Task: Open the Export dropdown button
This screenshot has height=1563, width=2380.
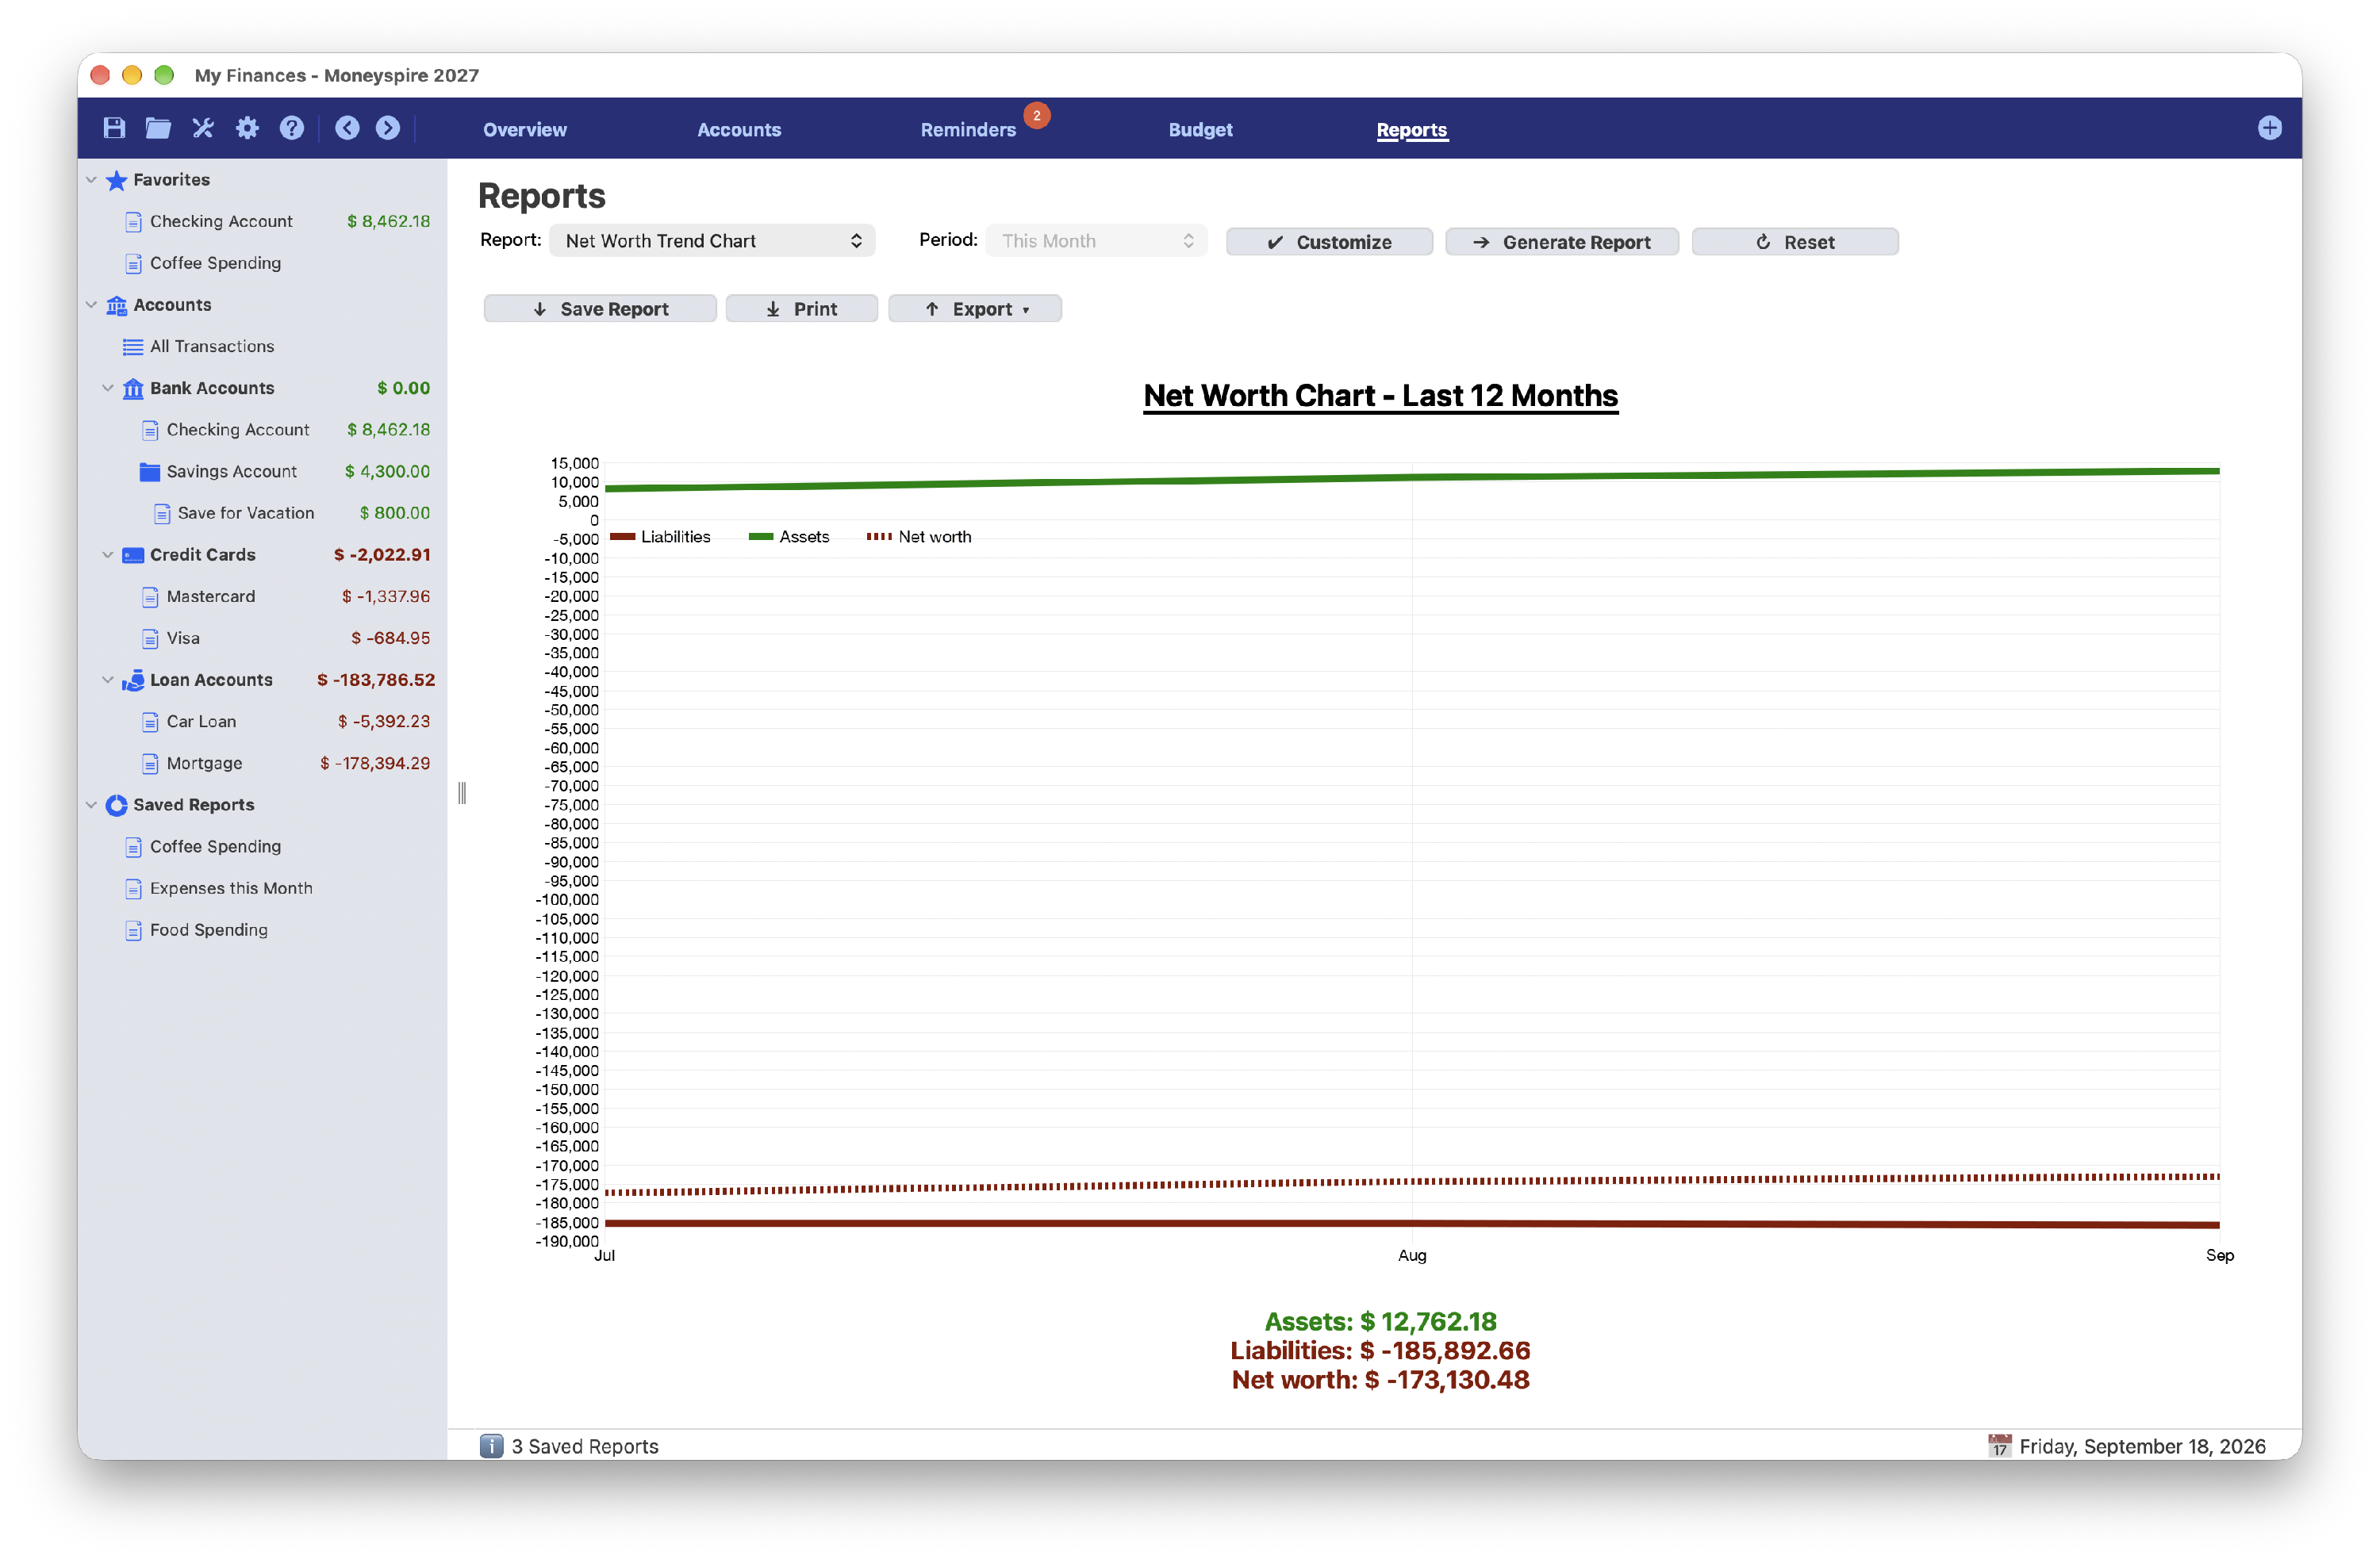Action: tap(974, 308)
